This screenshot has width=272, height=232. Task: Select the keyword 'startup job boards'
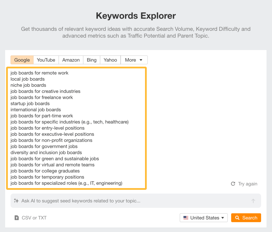click(30, 104)
